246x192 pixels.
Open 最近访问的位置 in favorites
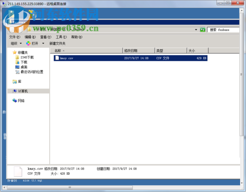pyautogui.click(x=32, y=72)
